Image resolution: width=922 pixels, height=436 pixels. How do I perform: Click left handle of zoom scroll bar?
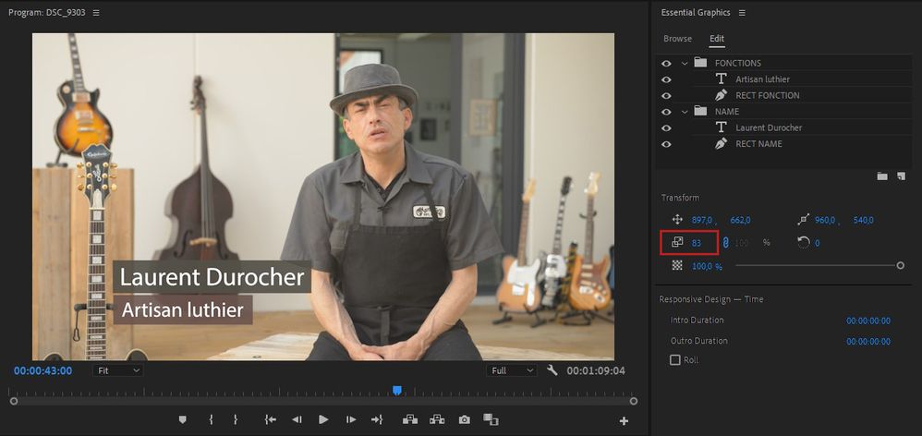point(14,401)
